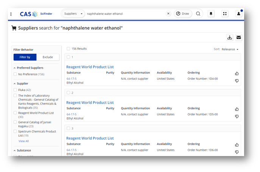Screen dimensions: 260x172
Task: Select the Filter by behavior tab
Action: pyautogui.click(x=25, y=57)
